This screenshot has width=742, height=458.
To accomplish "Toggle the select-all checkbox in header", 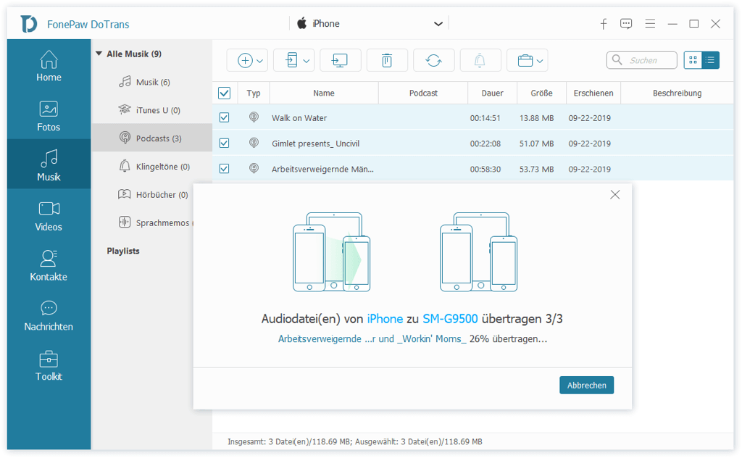I will (225, 93).
